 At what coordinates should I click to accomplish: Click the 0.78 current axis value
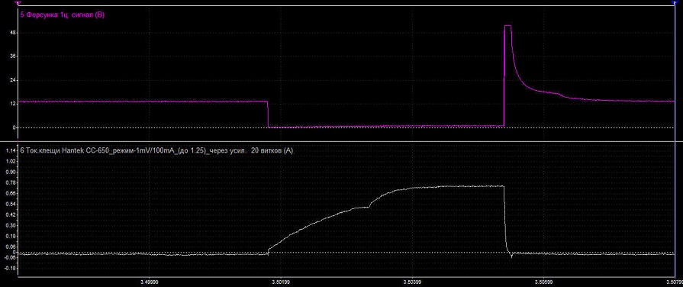point(11,182)
